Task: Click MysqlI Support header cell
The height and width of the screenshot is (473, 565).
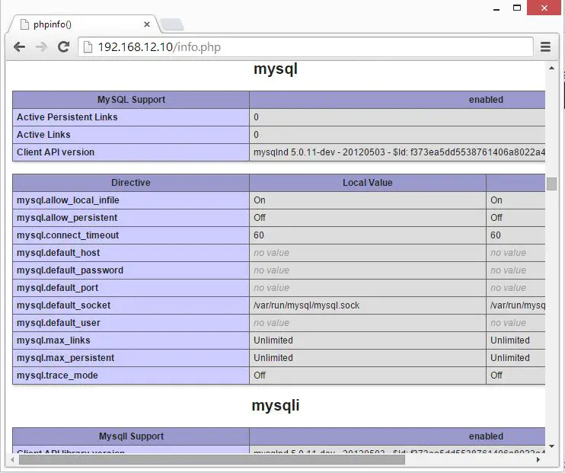Action: click(131, 436)
